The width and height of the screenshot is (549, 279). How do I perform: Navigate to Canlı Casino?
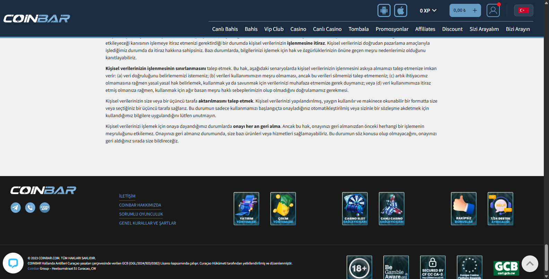click(x=327, y=29)
